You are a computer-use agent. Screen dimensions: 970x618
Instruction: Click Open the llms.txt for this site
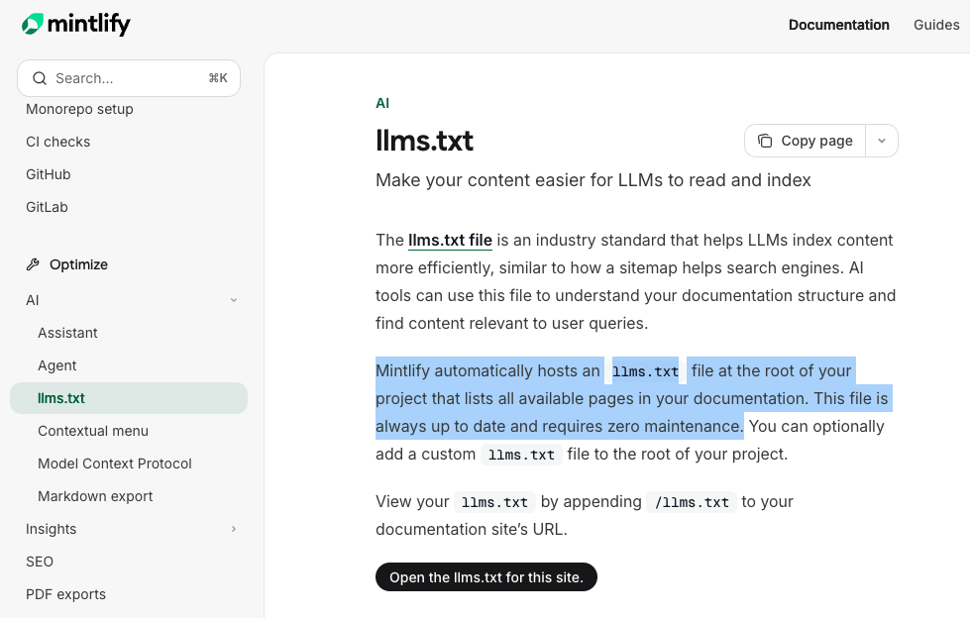coord(485,576)
